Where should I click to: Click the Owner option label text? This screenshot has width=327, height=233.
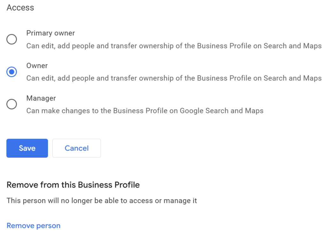click(x=37, y=66)
